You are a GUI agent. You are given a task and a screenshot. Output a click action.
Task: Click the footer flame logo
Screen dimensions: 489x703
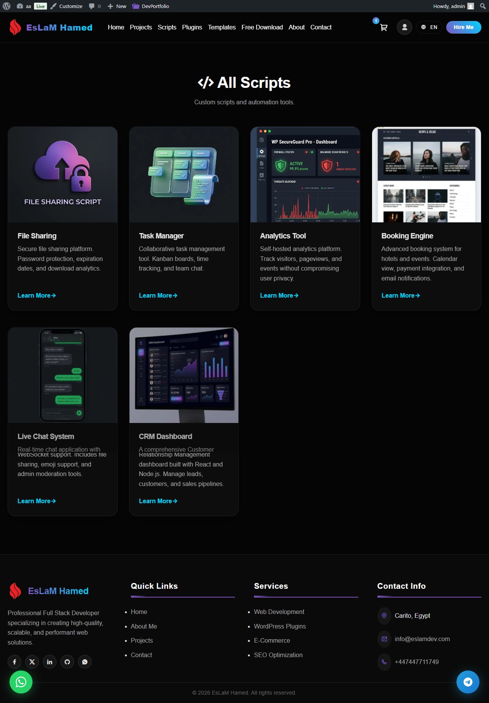[x=15, y=591]
